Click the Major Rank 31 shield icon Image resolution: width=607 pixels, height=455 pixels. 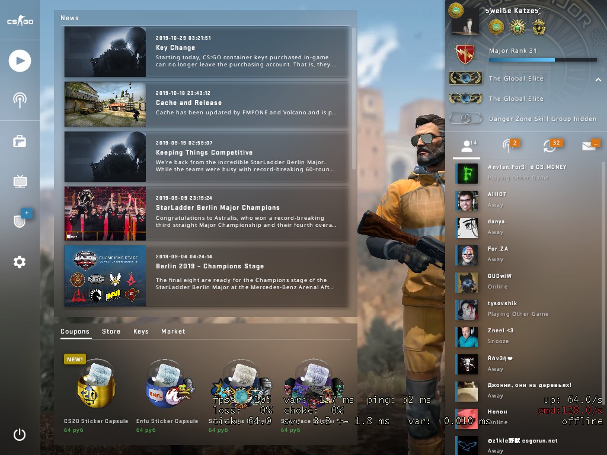465,54
